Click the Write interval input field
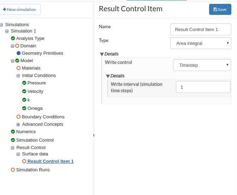237x195 pixels. [203, 87]
